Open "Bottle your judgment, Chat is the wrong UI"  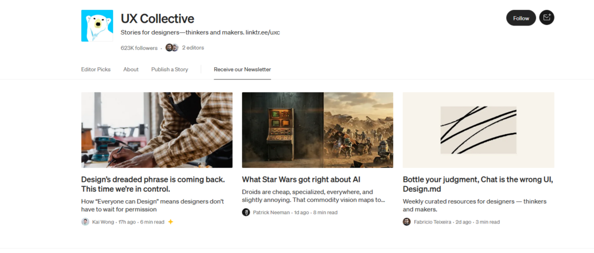478,184
